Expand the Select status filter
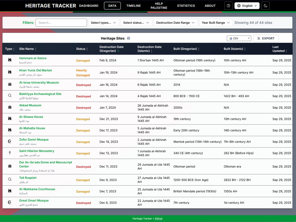 tap(136, 23)
